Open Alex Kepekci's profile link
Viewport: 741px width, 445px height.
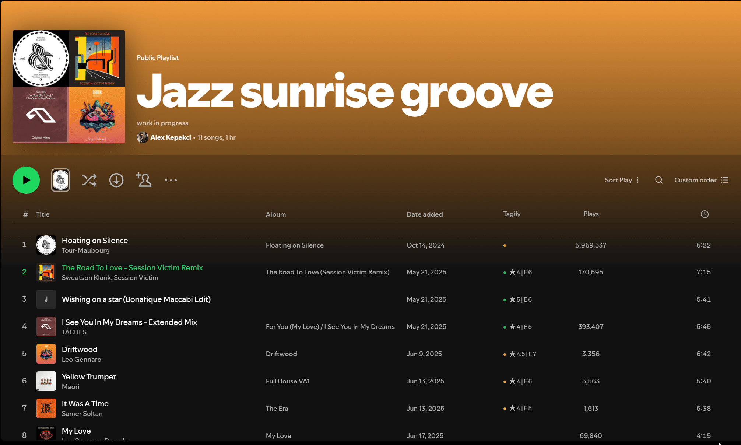click(x=171, y=137)
